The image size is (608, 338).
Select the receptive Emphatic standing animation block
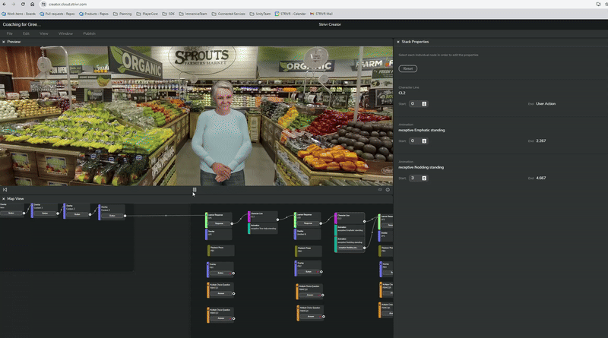click(350, 229)
